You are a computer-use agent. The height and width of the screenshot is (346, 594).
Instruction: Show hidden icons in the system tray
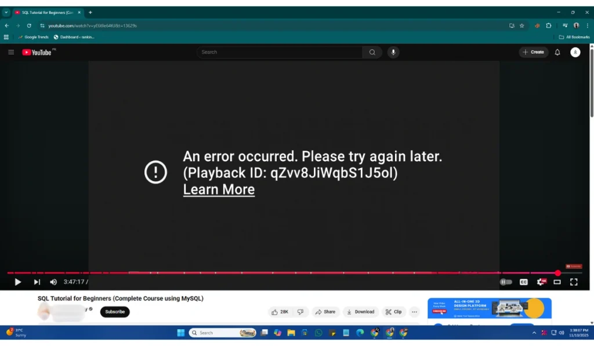pyautogui.click(x=534, y=333)
